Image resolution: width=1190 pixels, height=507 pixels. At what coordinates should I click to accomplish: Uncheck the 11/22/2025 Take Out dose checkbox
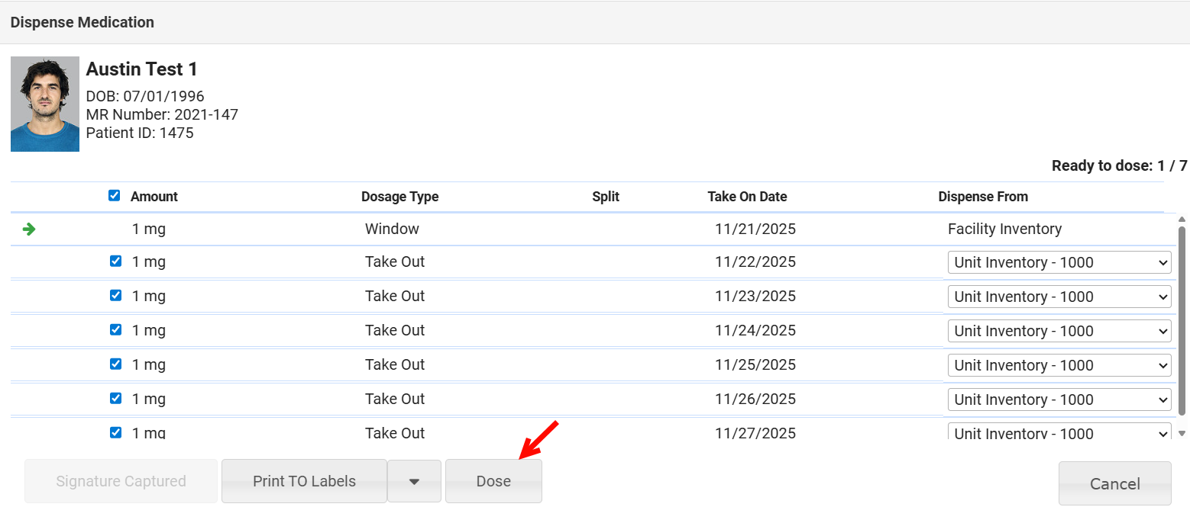(115, 262)
